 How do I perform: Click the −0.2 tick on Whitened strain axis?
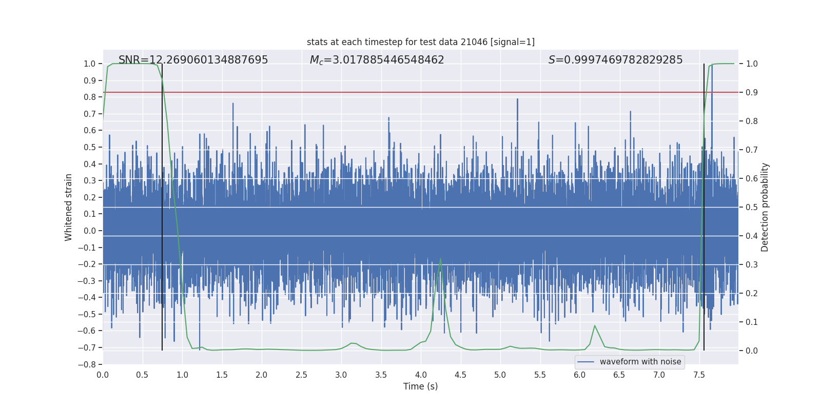[87, 264]
